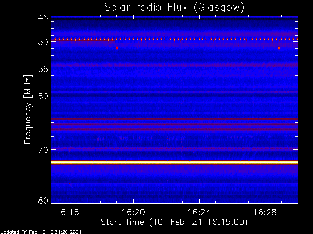Screen dimensions: 313x234
Task: Click the '16:28' time tick label
Action: tap(265, 212)
